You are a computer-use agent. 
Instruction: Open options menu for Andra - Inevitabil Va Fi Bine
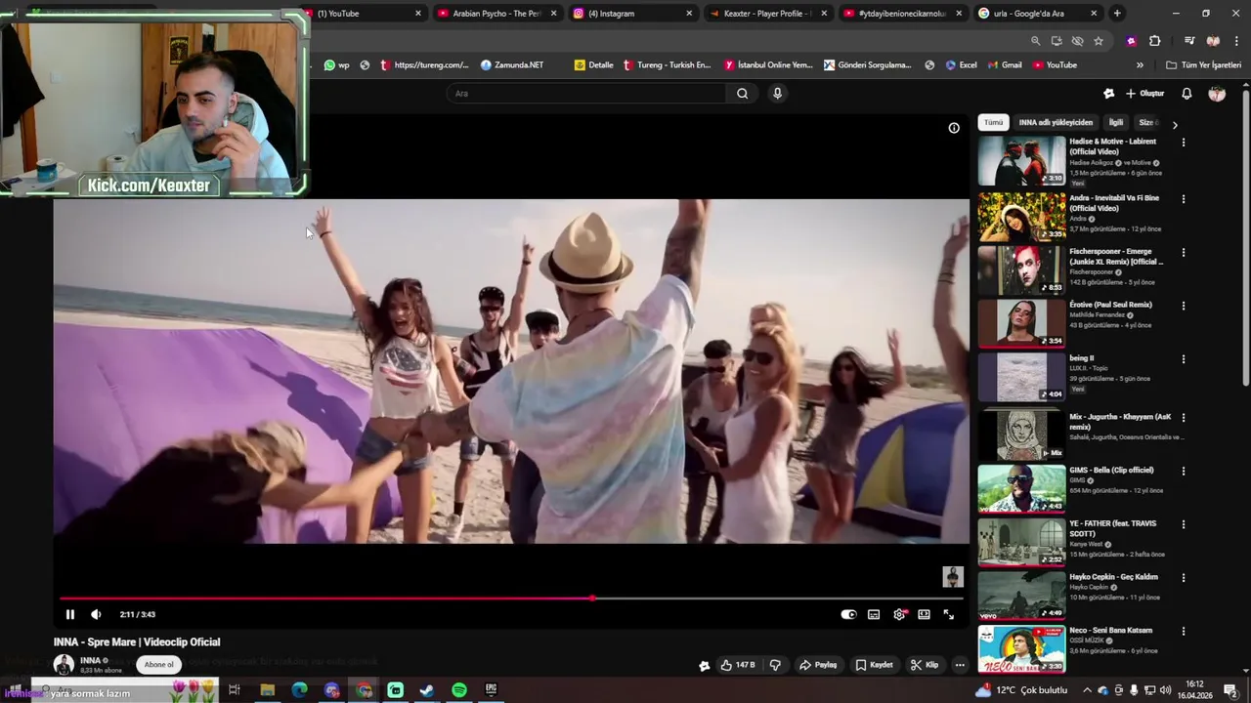point(1184,199)
